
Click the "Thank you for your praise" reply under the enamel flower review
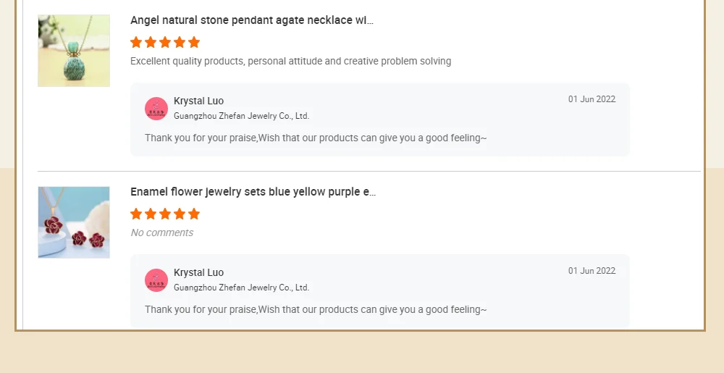click(x=316, y=309)
